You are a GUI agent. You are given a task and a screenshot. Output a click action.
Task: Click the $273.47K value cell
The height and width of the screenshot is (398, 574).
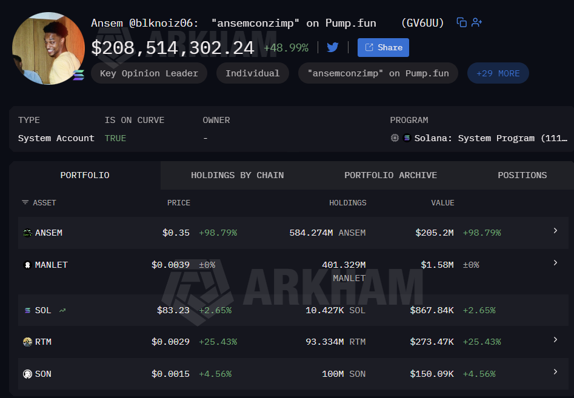pos(432,342)
